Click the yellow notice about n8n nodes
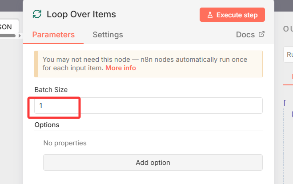This screenshot has height=184, width=293. tap(148, 64)
